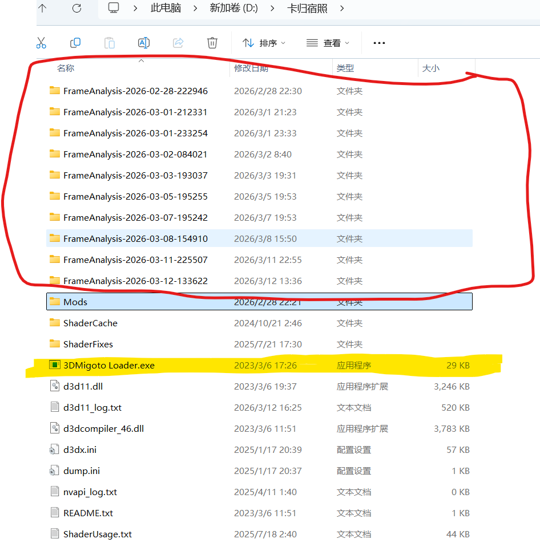Open the 排序 sort dropdown

tap(264, 43)
